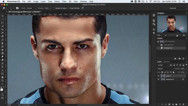Toggle lock transparent pixels
188x106 pixels.
pyautogui.click(x=162, y=72)
